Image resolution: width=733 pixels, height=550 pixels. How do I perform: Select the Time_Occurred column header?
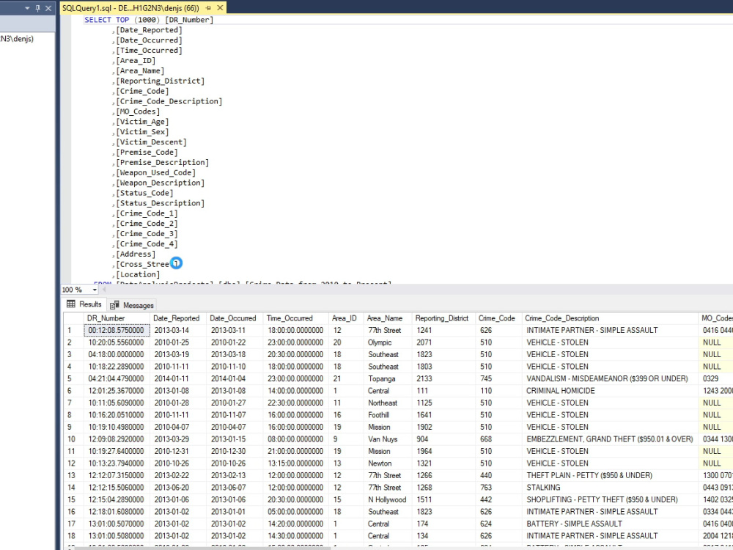pyautogui.click(x=296, y=318)
